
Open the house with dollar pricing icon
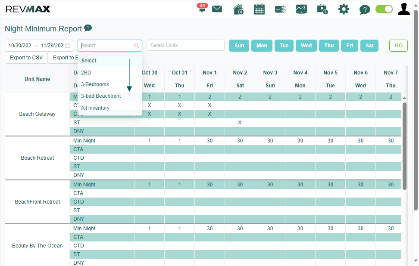[238, 9]
